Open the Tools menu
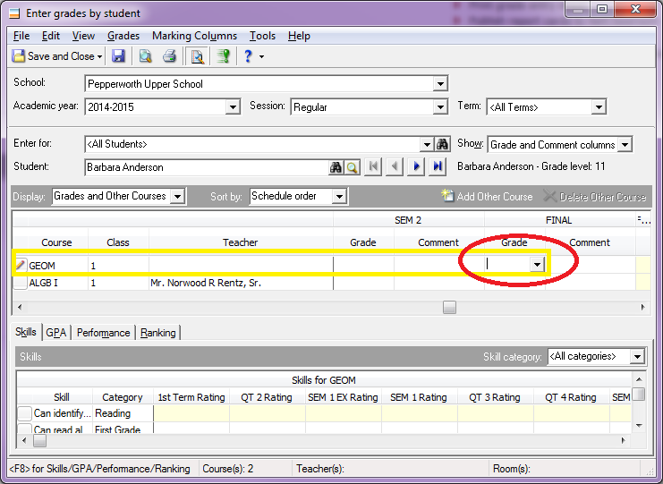This screenshot has height=484, width=663. pyautogui.click(x=262, y=36)
